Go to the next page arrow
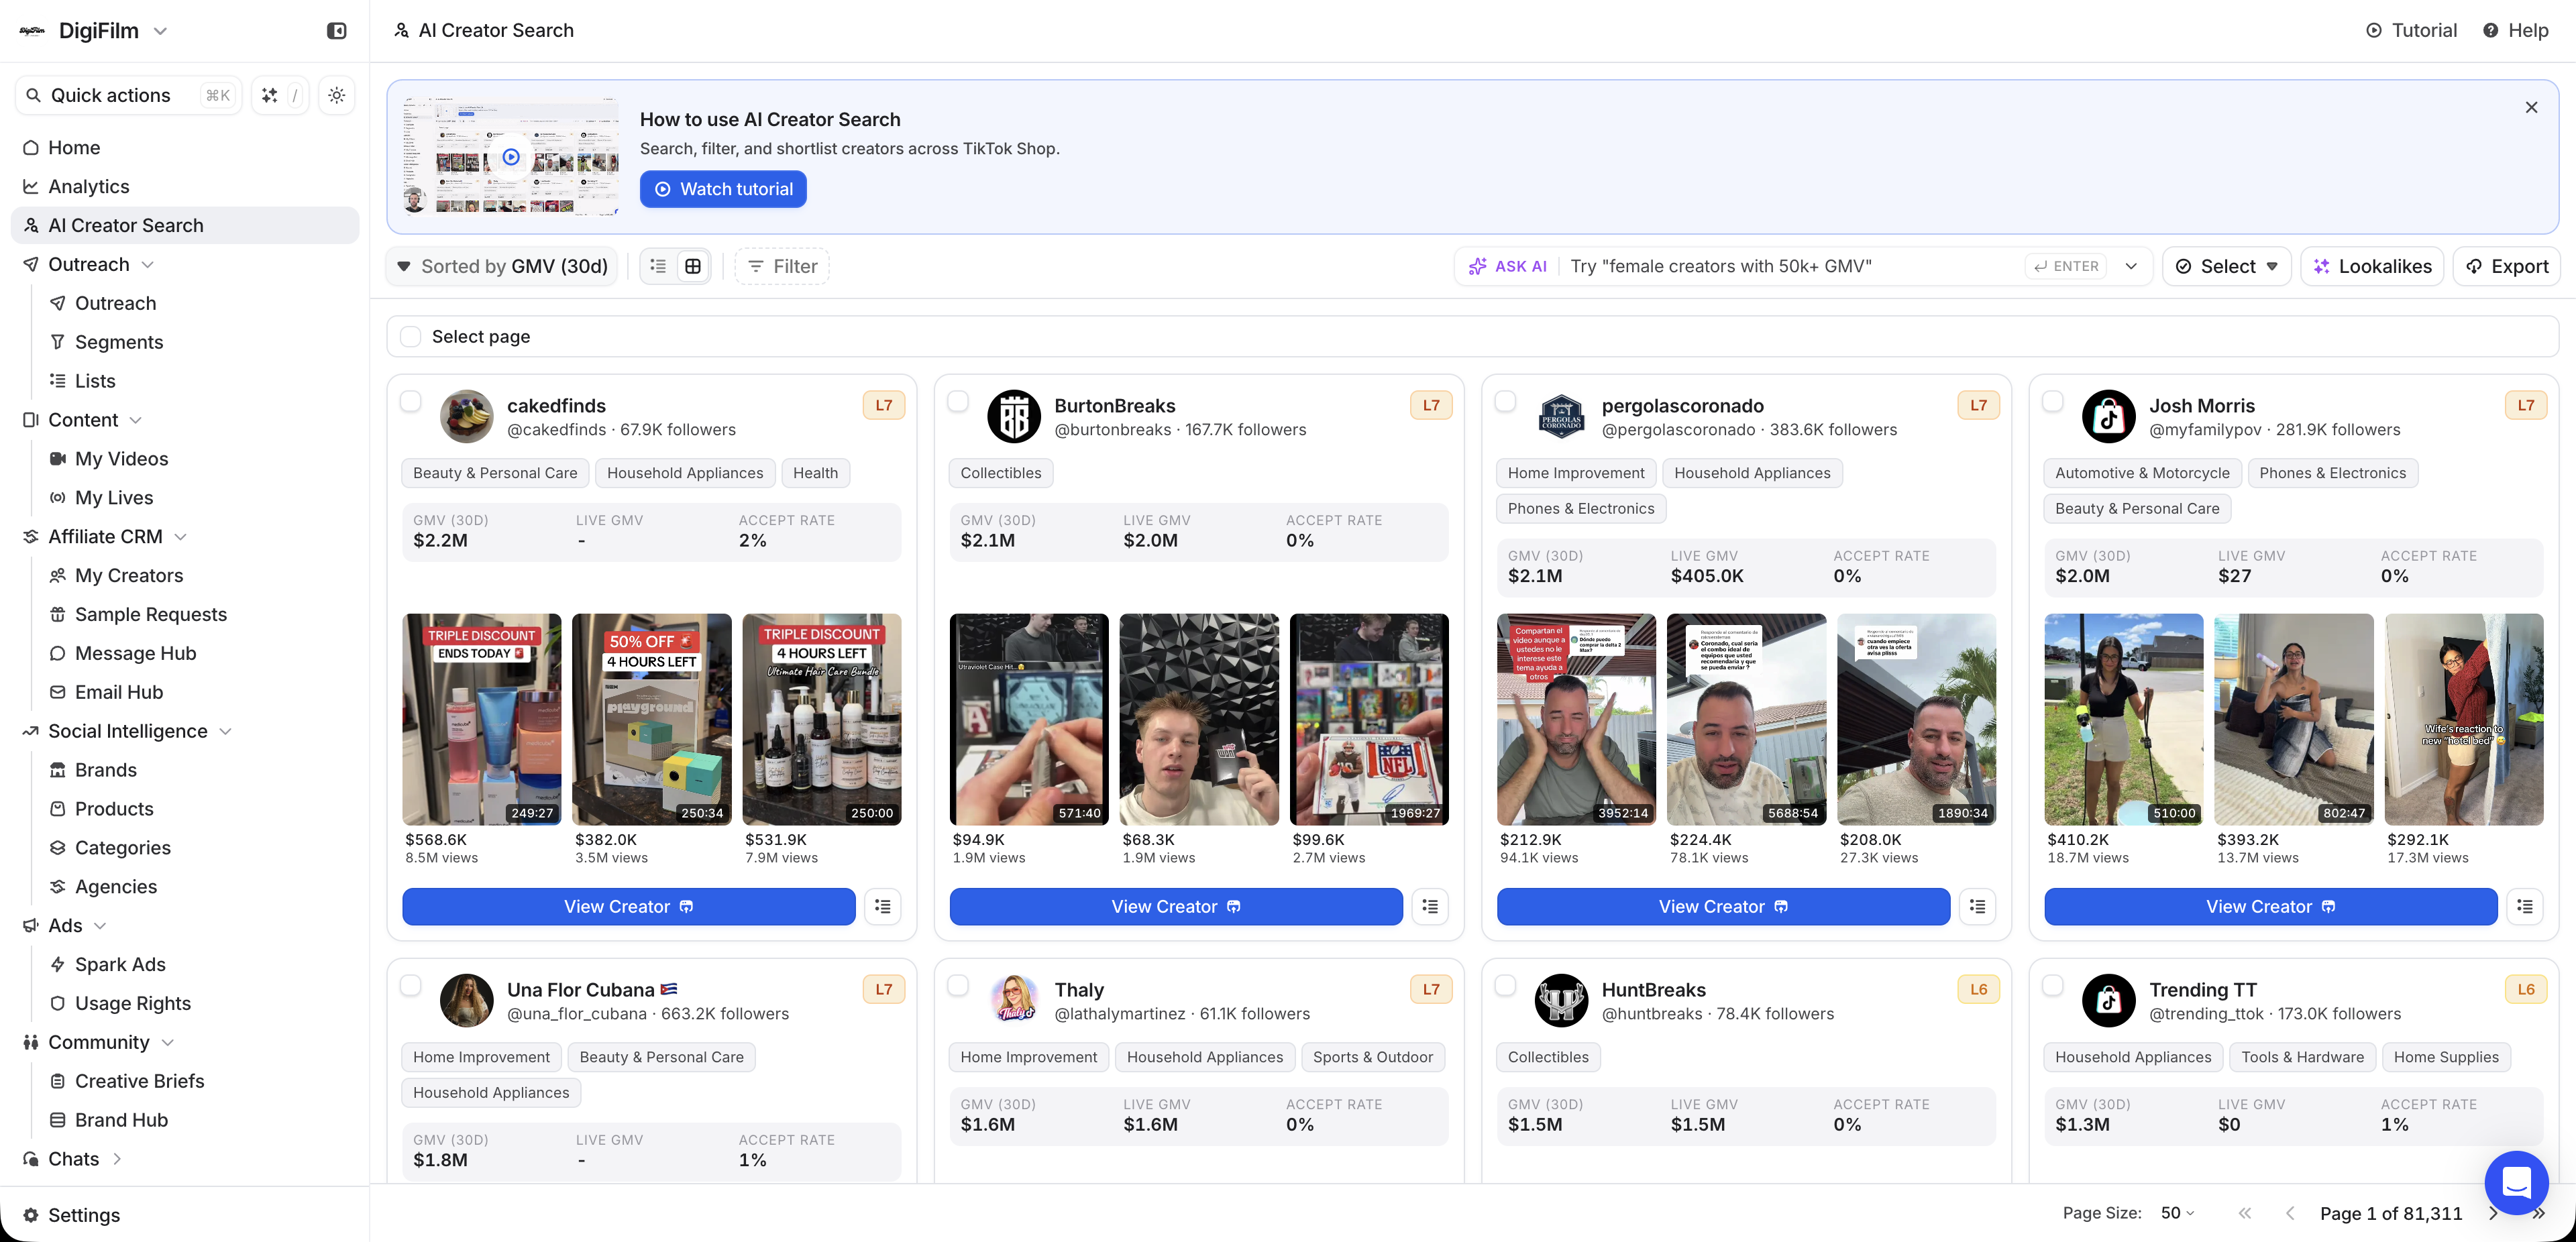Viewport: 2576px width, 1242px height. (2493, 1213)
